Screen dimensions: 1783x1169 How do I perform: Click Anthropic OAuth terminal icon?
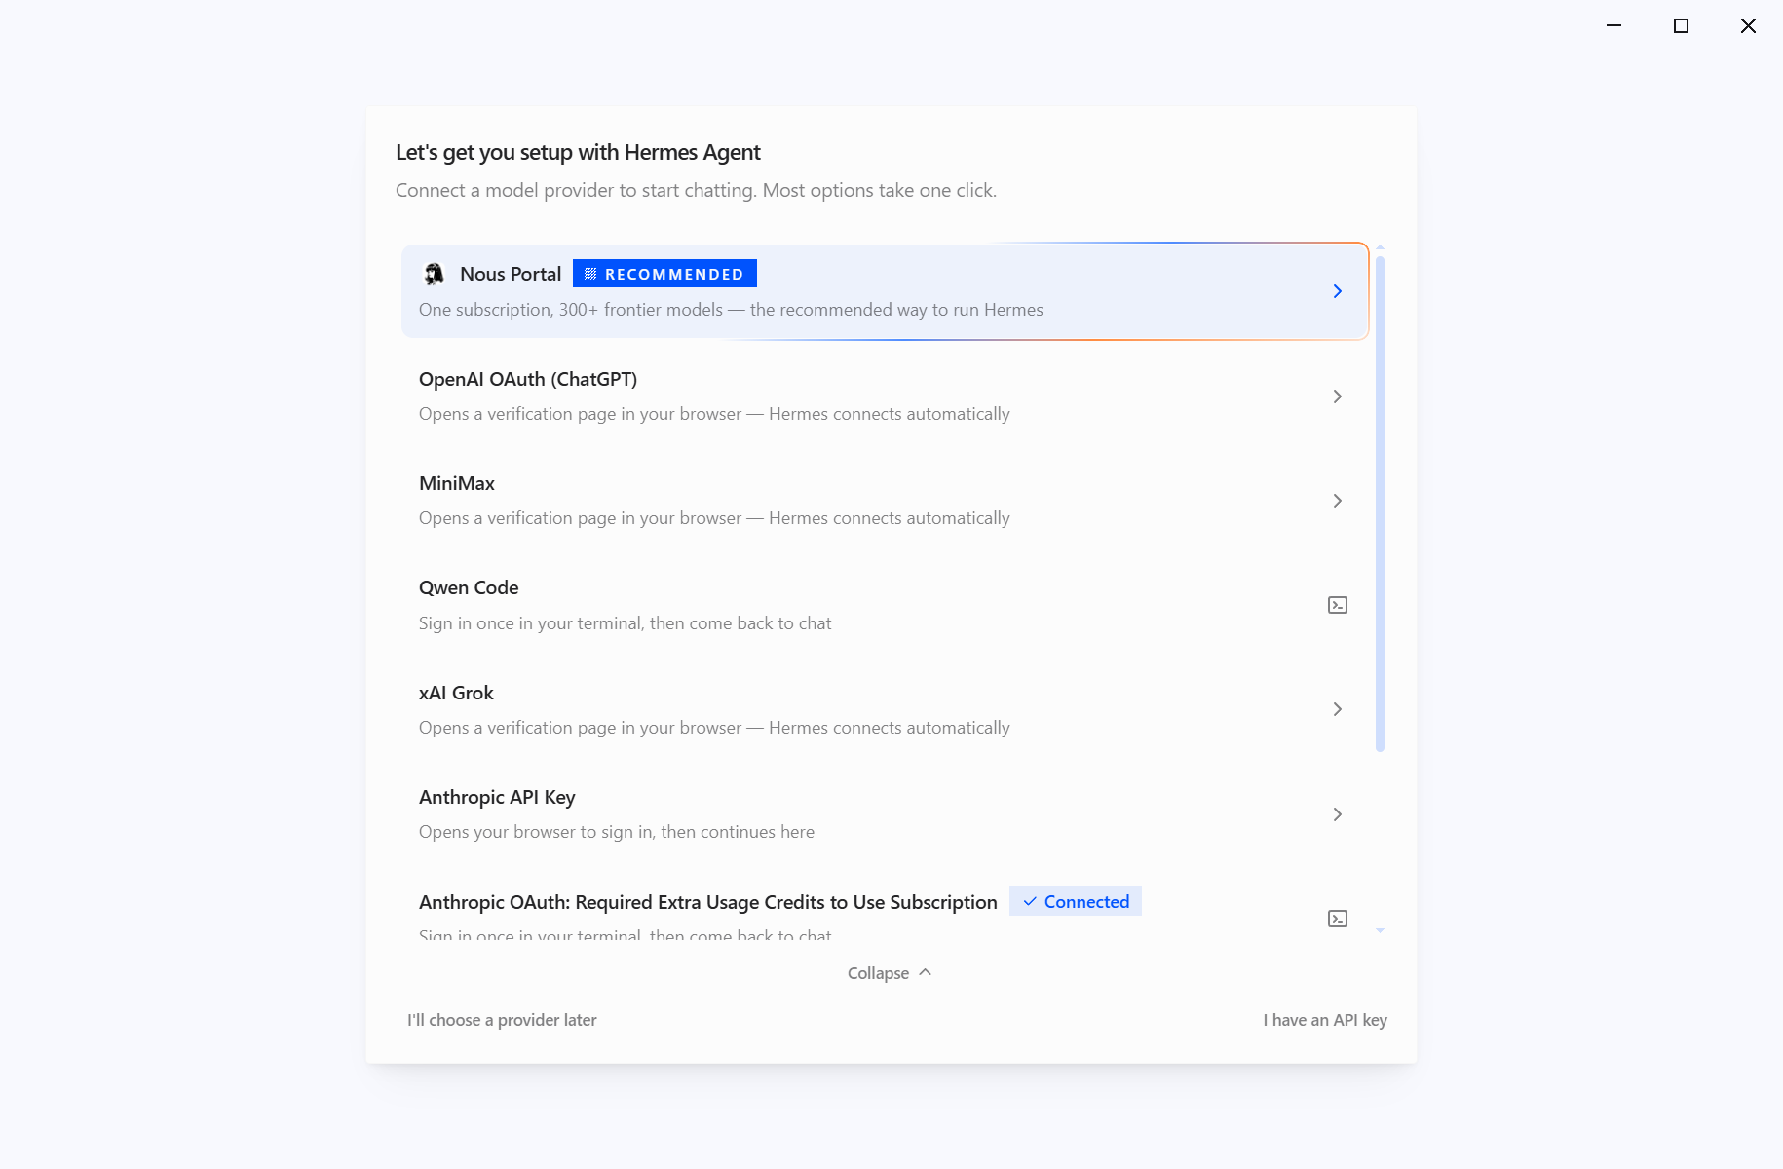point(1338,919)
